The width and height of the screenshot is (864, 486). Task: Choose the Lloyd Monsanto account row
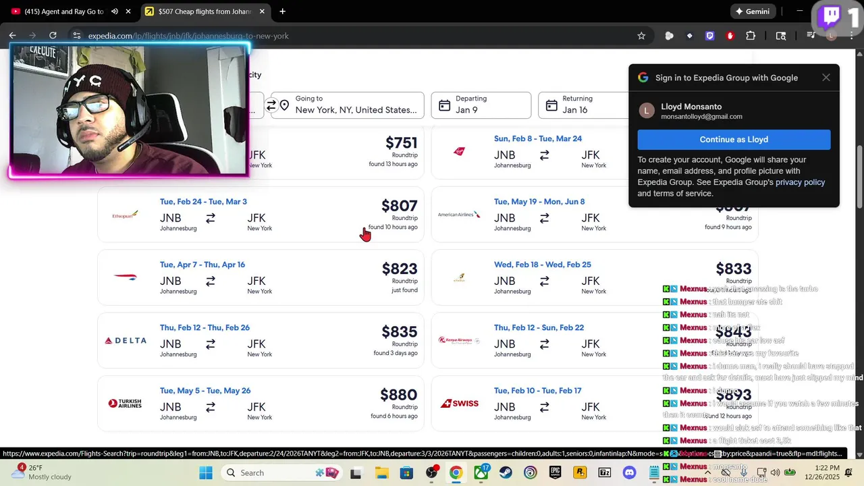click(x=734, y=111)
